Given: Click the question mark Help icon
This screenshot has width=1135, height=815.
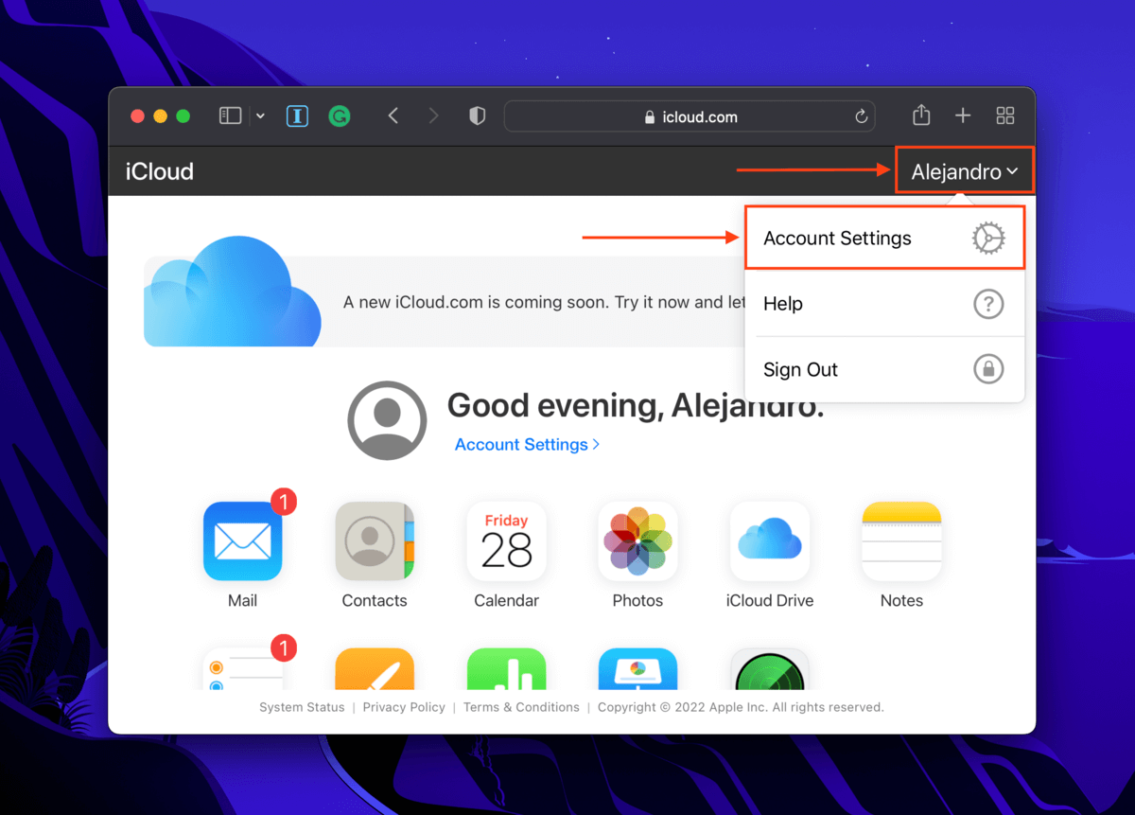Looking at the screenshot, I should pyautogui.click(x=988, y=304).
